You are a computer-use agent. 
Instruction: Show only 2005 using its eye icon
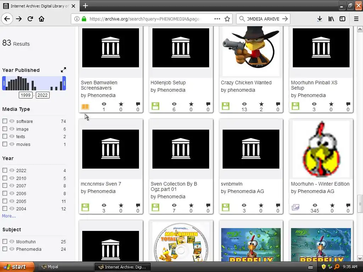pos(12,201)
